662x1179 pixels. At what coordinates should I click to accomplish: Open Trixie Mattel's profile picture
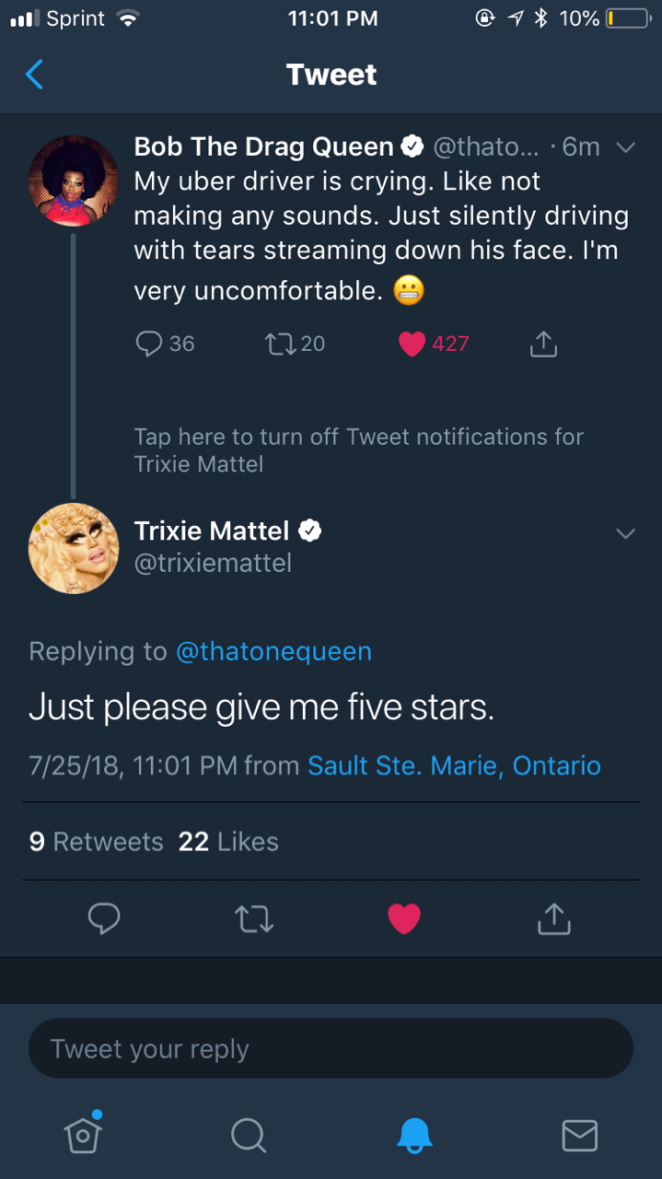point(74,548)
